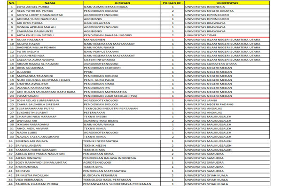Screen dimensions: 282x188
Task: Select the name ABDUR RAZAQ AL FAUZAN
Action: click(x=38, y=64)
